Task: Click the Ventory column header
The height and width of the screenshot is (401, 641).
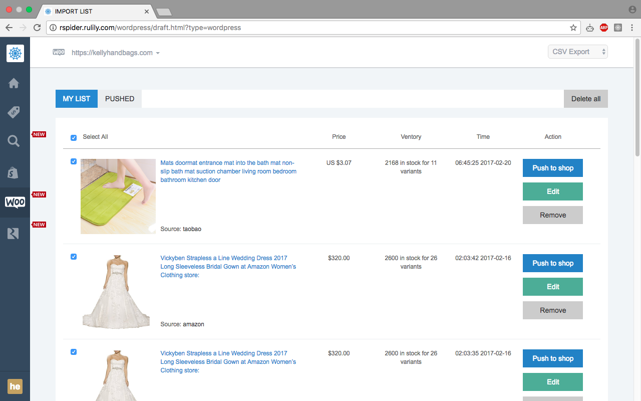Action: coord(411,137)
